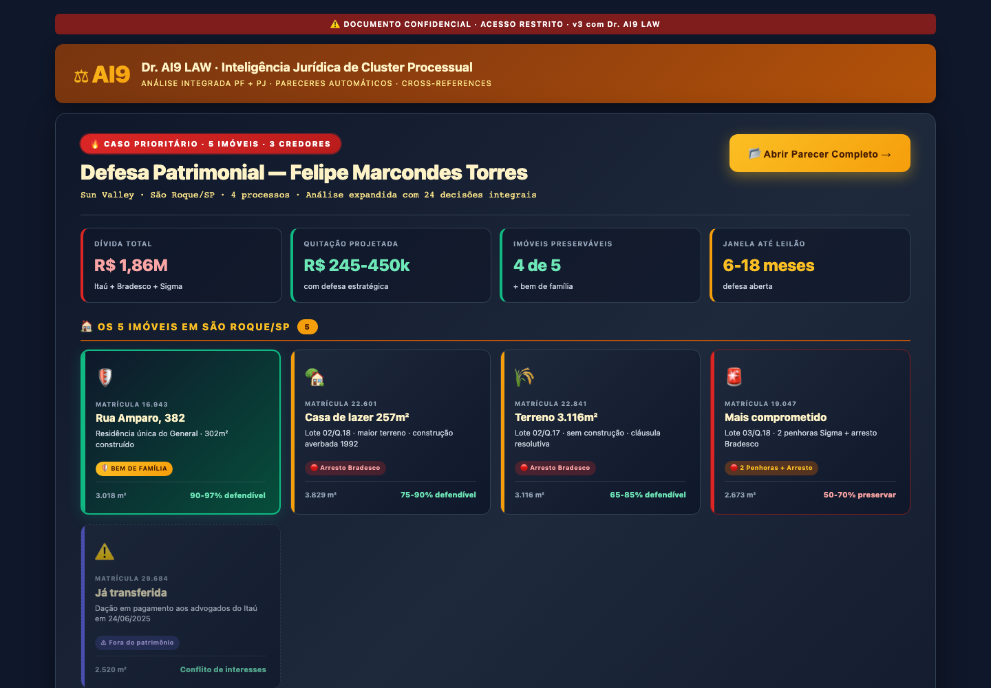Viewport: 991px width, 688px height.
Task: Click Arresto Bradesco tag on Casa de lazer card
Action: (345, 468)
